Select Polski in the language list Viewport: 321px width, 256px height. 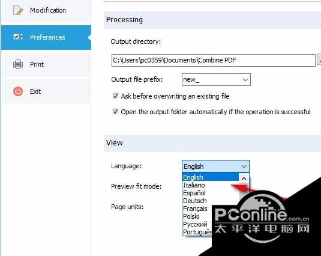197,216
